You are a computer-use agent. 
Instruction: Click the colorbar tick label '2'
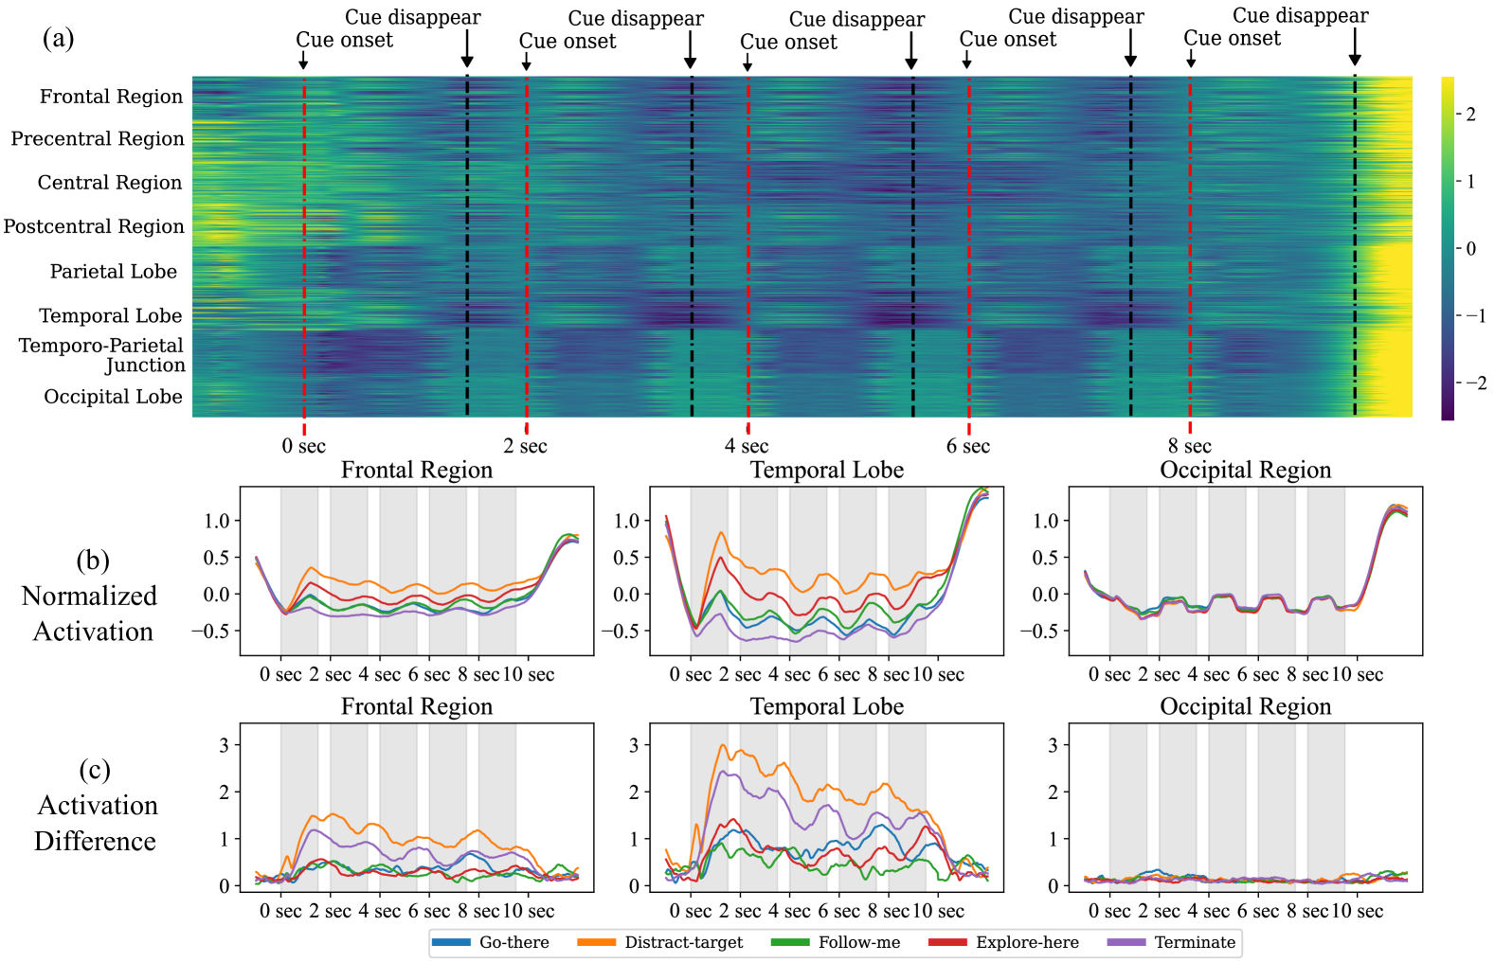tap(1470, 114)
